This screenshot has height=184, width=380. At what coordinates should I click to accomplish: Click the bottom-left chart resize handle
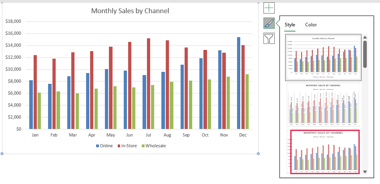pos(2,154)
